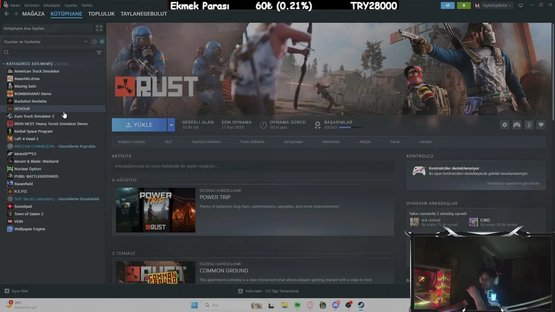
Task: Open the Arkadaşlar menu
Action: (x=52, y=5)
